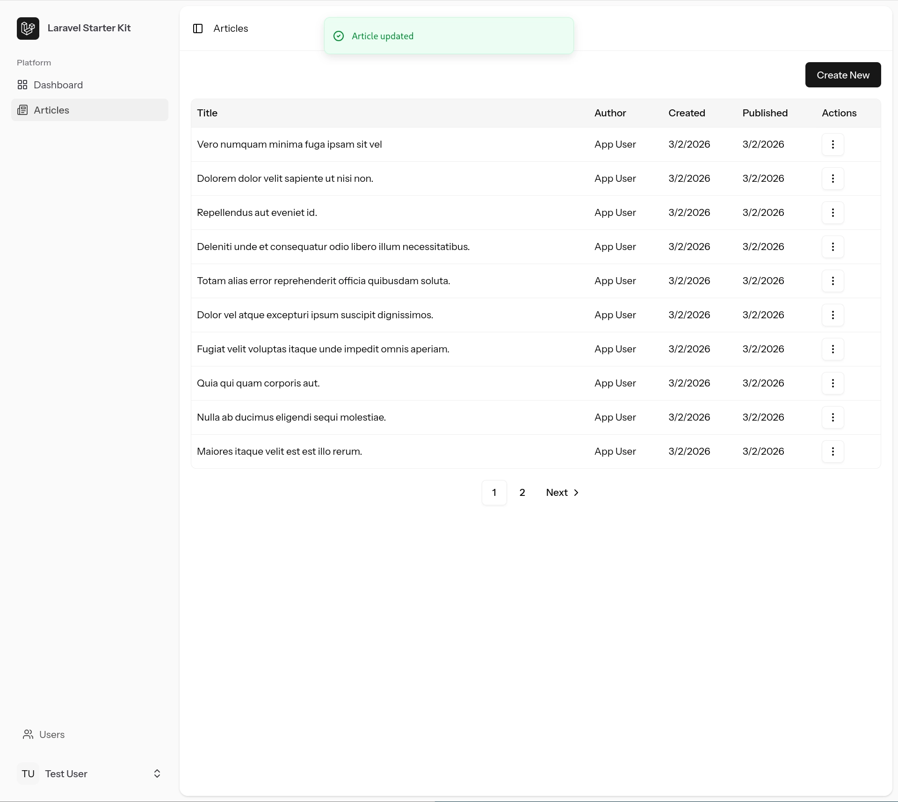
Task: Open actions menu for 'Maiores itaque velit'
Action: coord(833,451)
